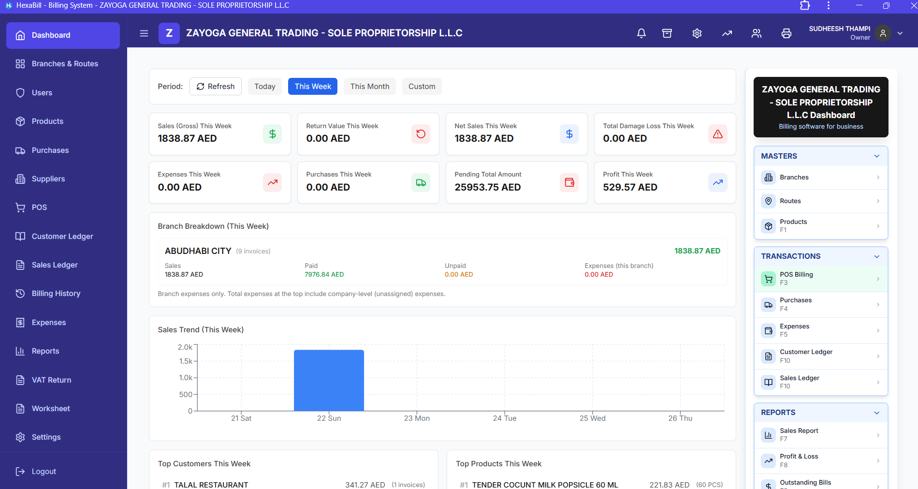918x489 pixels.
Task: Open the three-dot menu in title bar
Action: 829,5
